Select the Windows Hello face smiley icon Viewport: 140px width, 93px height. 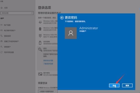[x=40, y=22]
